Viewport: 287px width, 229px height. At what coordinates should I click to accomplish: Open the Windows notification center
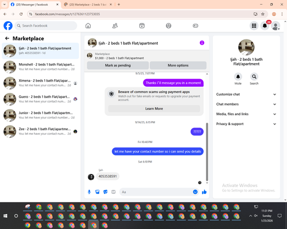click(x=280, y=216)
